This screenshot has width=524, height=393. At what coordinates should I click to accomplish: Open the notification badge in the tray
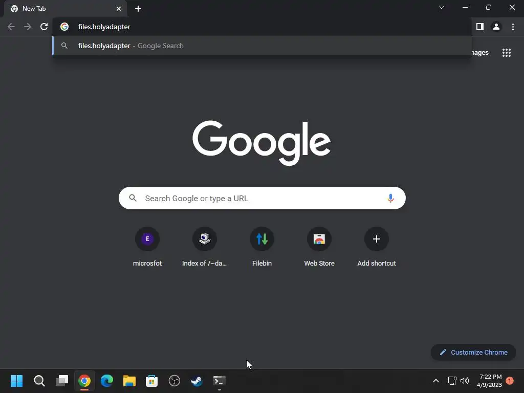(x=510, y=380)
